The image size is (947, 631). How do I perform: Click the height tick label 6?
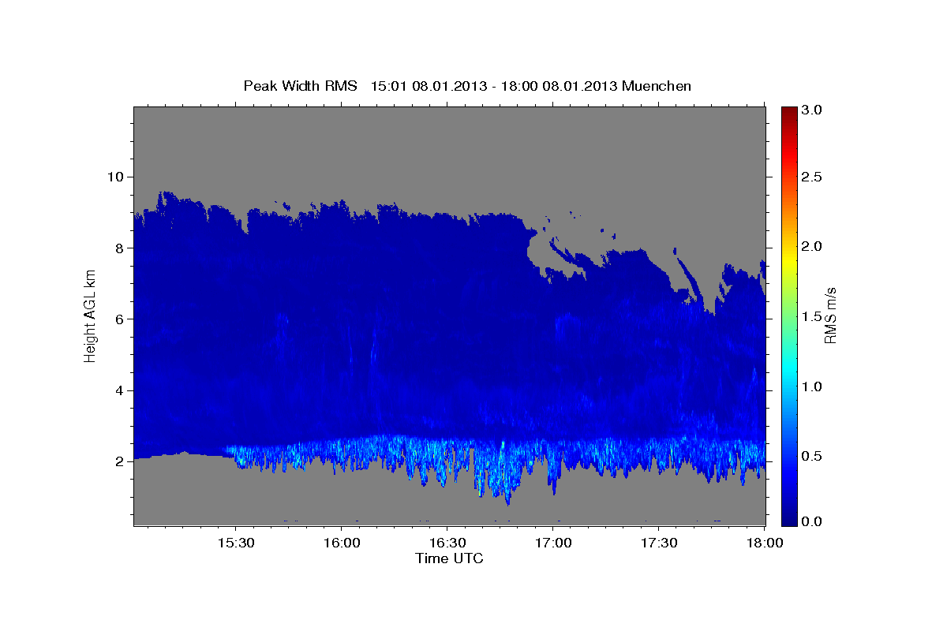[122, 319]
